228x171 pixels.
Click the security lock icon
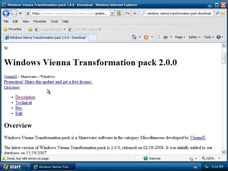[x=119, y=13]
